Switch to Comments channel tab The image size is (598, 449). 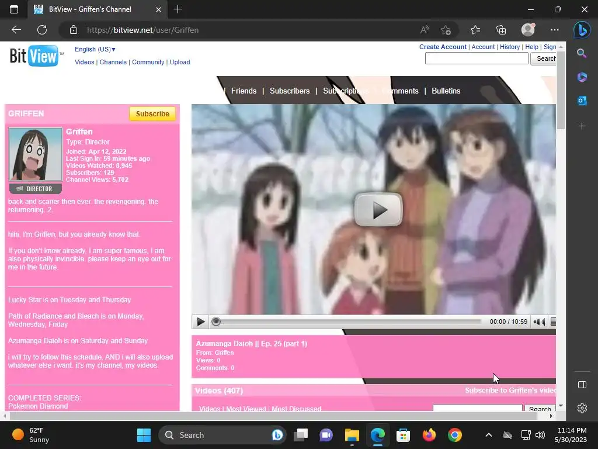(400, 91)
